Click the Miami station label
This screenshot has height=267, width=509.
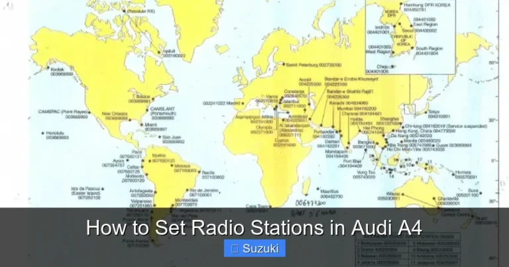[x=156, y=127]
